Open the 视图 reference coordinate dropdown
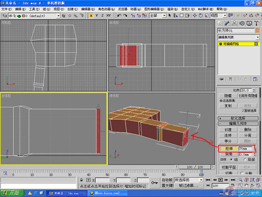Viewport: 262px width, 197px height. 225,16
